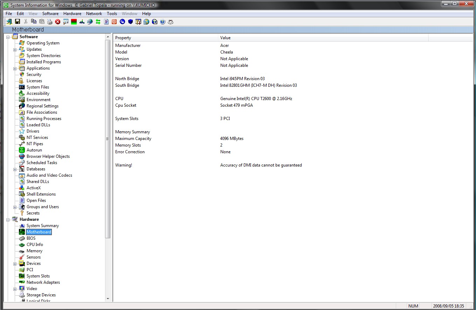476x310 pixels.
Task: Click the red and green bars icon
Action: coord(74,22)
